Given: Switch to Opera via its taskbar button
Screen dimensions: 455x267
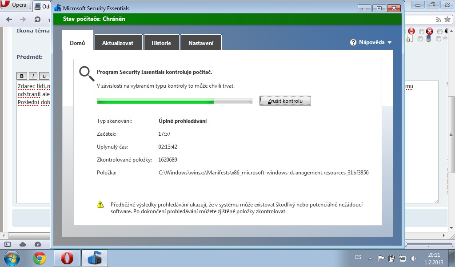Looking at the screenshot, I should click(x=67, y=258).
